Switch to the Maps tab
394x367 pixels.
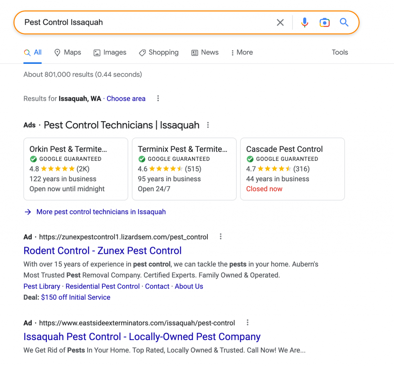(x=68, y=52)
